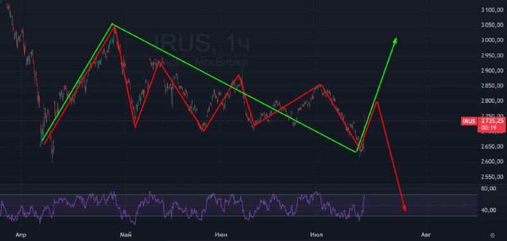Click the Май label on time axis
507x241 pixels.
coord(125,234)
